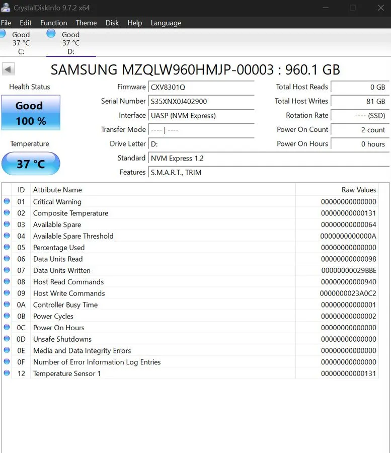The image size is (391, 453).
Task: Click the Temperature Sensor 1 attribute name
Action: pos(67,373)
